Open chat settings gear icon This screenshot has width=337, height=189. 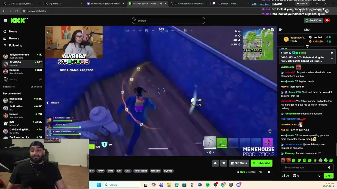coord(319,176)
